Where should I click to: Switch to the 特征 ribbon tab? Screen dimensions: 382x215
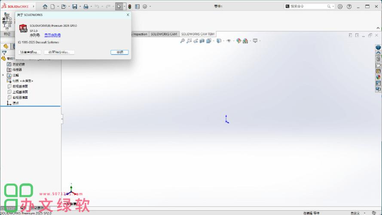7,34
